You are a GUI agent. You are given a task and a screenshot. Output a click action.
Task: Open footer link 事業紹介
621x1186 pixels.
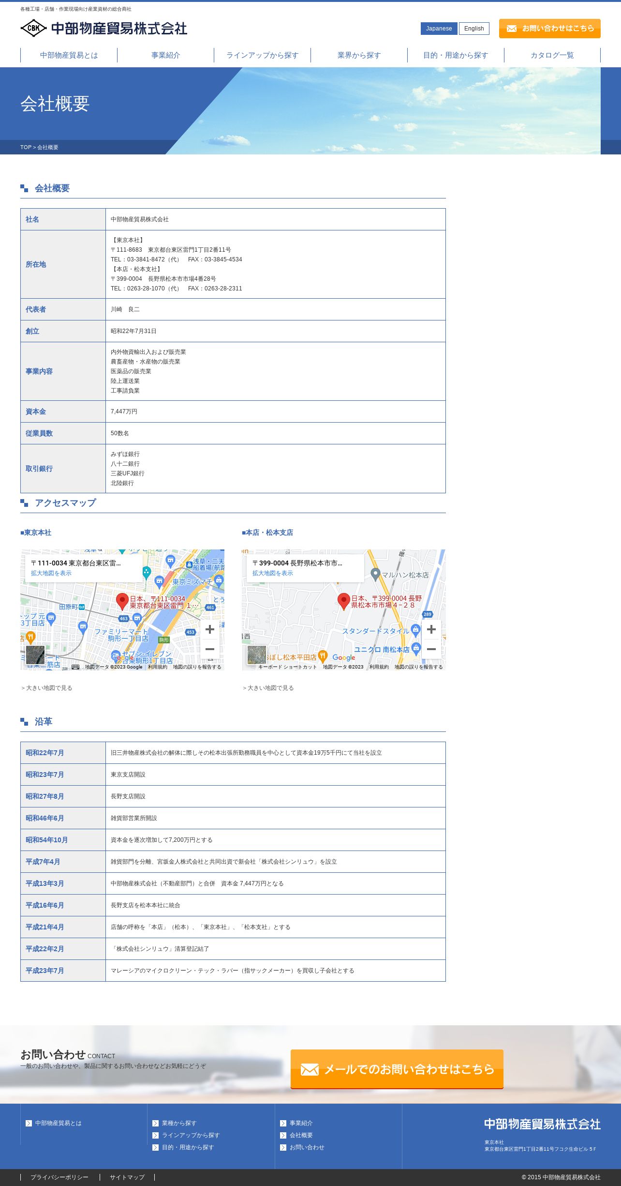(301, 1123)
